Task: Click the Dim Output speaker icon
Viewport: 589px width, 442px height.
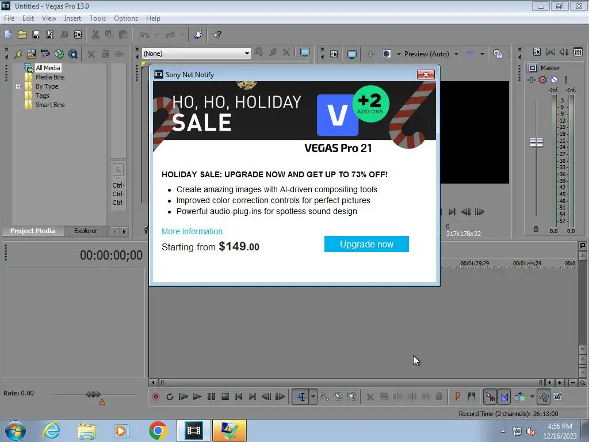Action: pyautogui.click(x=564, y=52)
